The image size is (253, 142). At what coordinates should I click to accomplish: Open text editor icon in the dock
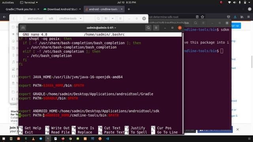coord(55,138)
